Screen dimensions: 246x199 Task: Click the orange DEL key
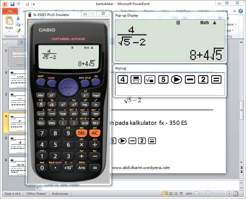click(82, 133)
